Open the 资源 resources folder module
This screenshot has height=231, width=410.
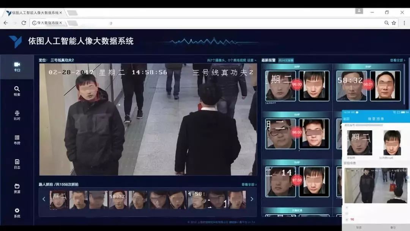[x=17, y=188]
